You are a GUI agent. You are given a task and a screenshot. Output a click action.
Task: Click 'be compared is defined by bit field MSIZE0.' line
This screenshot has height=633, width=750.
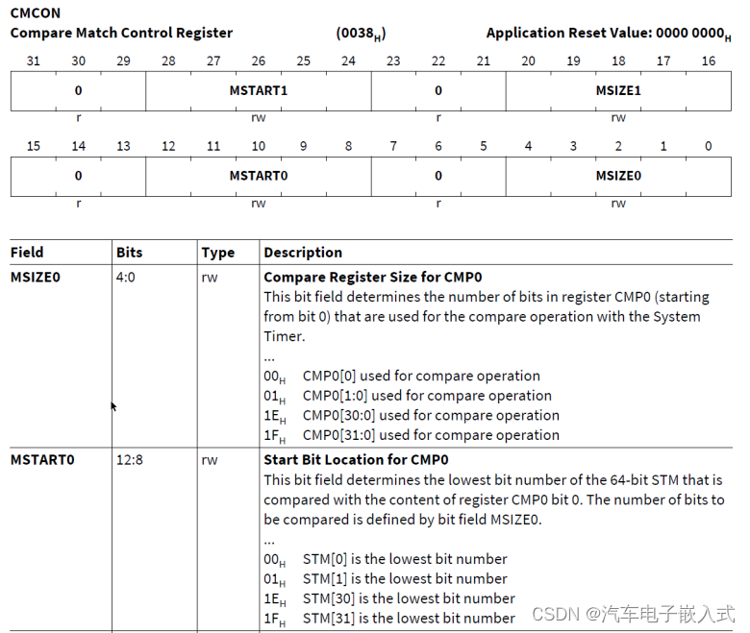[x=402, y=520]
